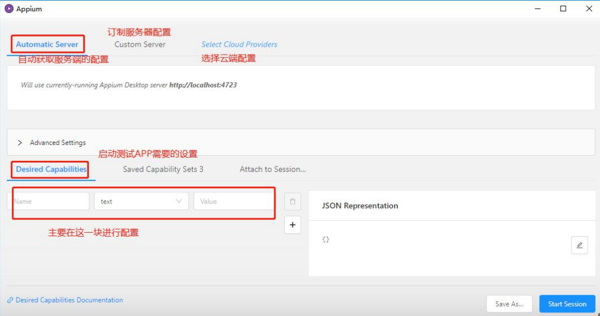This screenshot has height=316, width=600.
Task: Open the text type dropdown
Action: pyautogui.click(x=141, y=201)
